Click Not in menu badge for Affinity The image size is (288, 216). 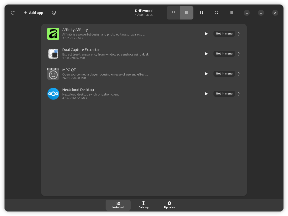pyautogui.click(x=224, y=34)
